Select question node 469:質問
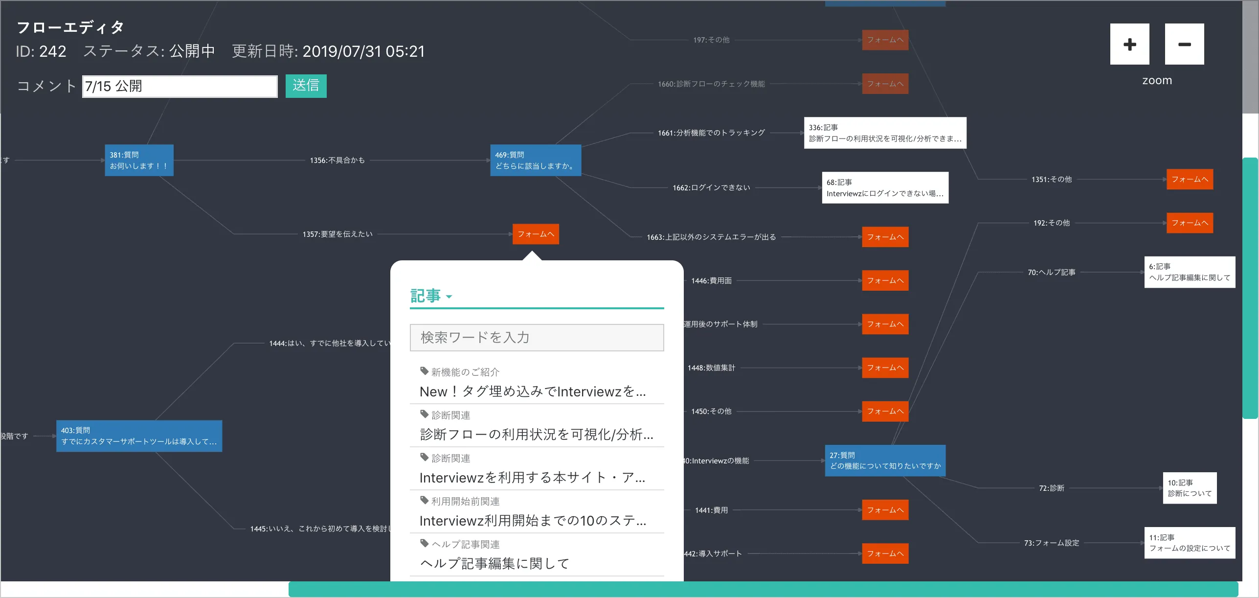Viewport: 1259px width, 598px height. click(x=536, y=160)
